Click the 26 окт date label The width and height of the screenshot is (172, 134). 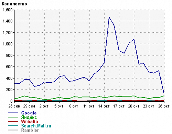click(x=164, y=106)
